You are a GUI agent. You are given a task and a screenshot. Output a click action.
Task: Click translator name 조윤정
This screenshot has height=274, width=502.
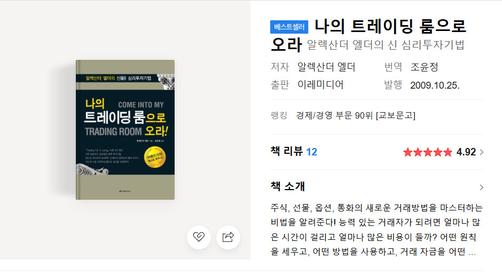424,67
